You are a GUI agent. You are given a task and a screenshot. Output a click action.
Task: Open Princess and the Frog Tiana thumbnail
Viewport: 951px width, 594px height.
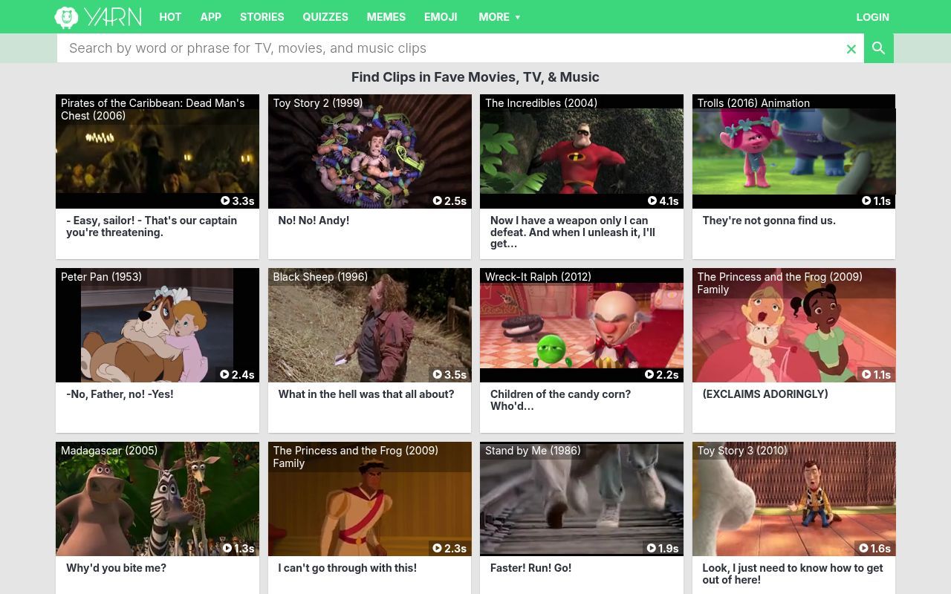click(x=794, y=325)
